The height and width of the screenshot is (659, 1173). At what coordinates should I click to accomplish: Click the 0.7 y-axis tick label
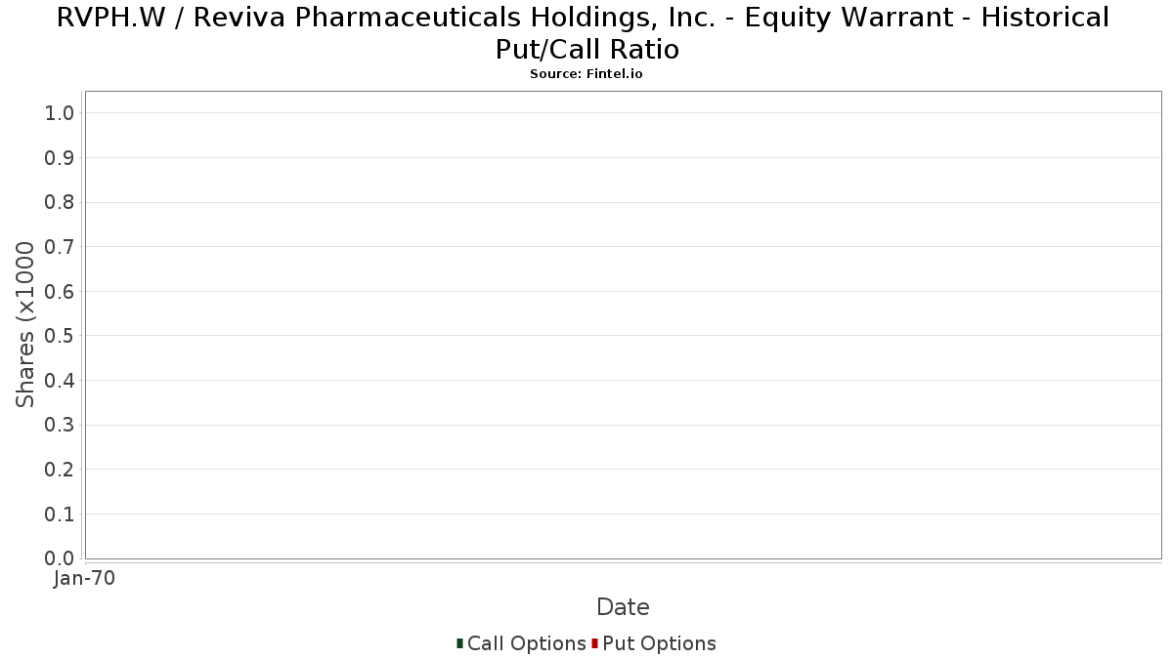(60, 247)
